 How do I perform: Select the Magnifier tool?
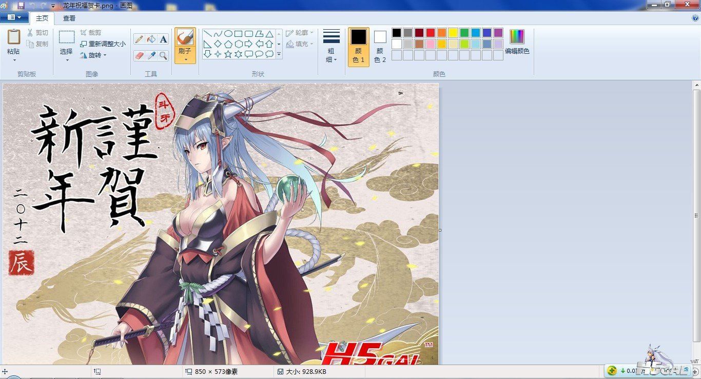pyautogui.click(x=163, y=55)
